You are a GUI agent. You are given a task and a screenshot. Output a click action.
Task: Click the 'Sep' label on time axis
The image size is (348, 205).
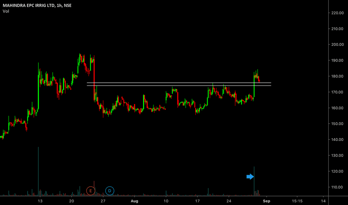267,201
